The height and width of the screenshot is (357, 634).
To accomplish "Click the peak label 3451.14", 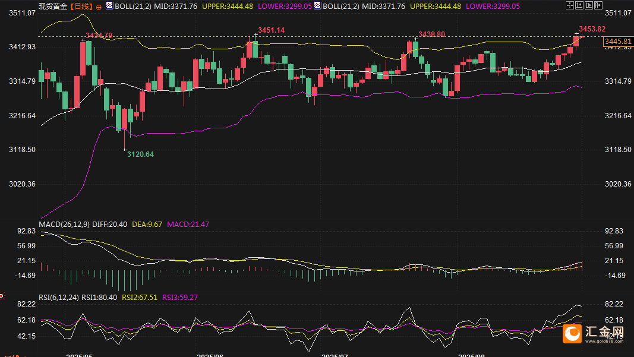I will coord(272,30).
